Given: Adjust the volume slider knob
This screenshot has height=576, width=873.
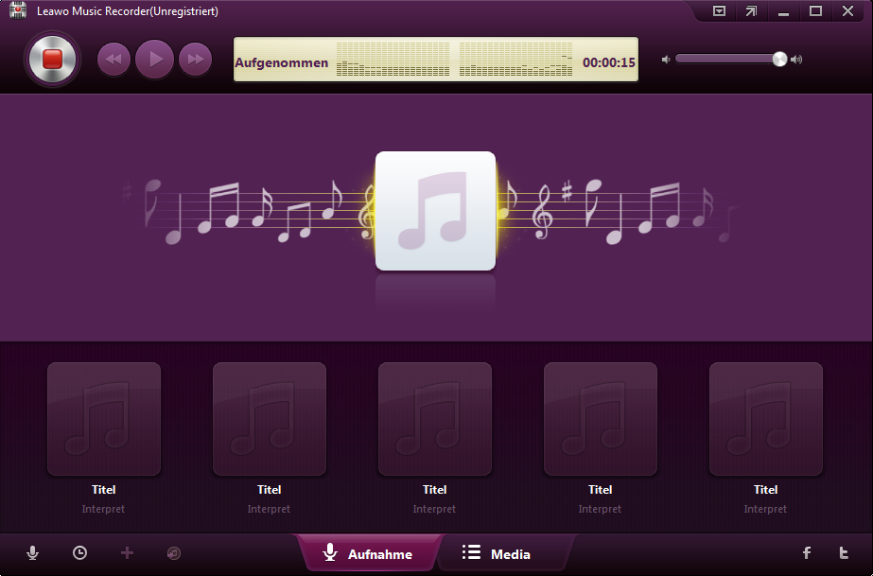Looking at the screenshot, I should [x=779, y=59].
